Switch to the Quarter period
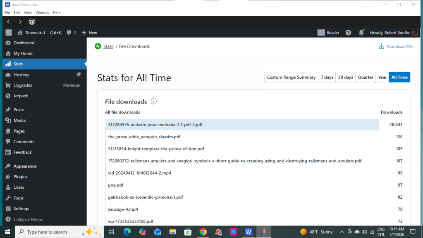Image resolution: width=423 pixels, height=238 pixels. pos(366,77)
